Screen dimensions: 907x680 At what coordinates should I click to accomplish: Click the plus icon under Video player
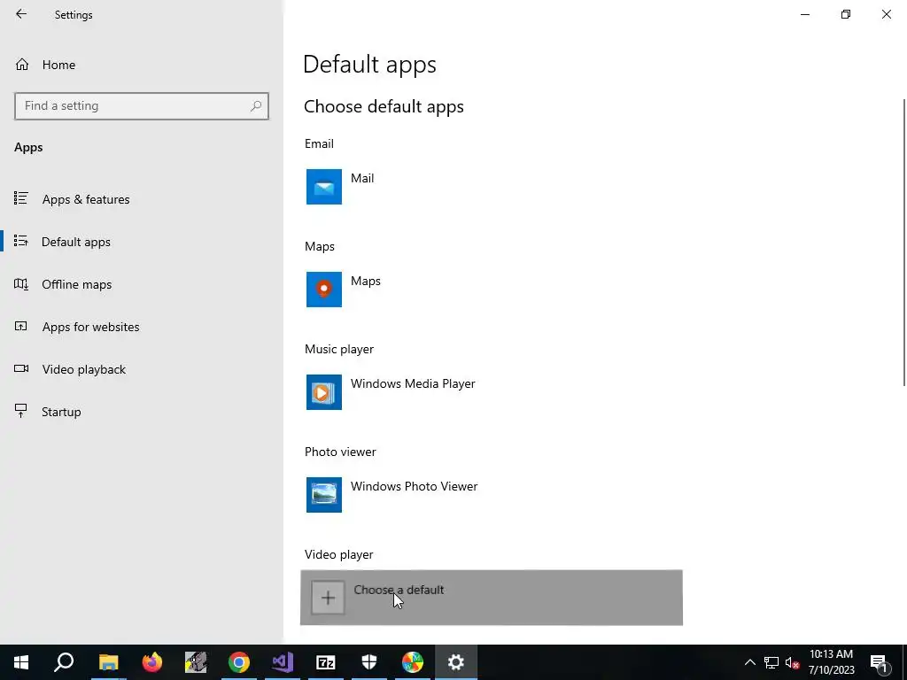pos(328,598)
